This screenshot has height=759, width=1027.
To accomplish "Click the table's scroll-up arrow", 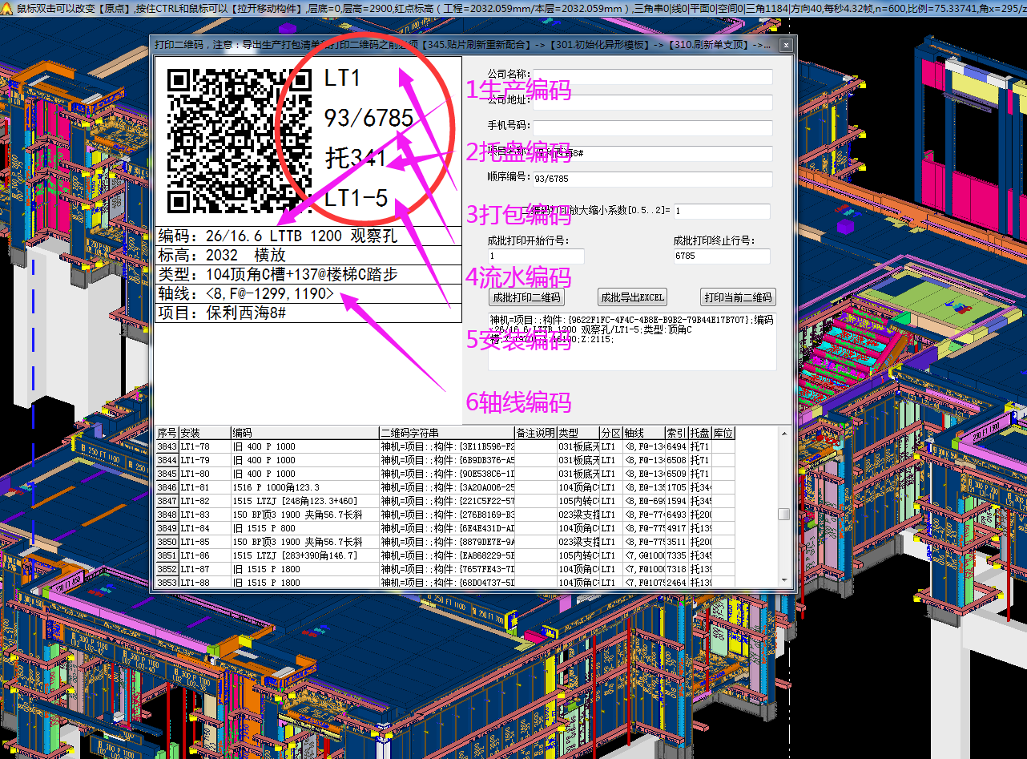I will pyautogui.click(x=783, y=434).
